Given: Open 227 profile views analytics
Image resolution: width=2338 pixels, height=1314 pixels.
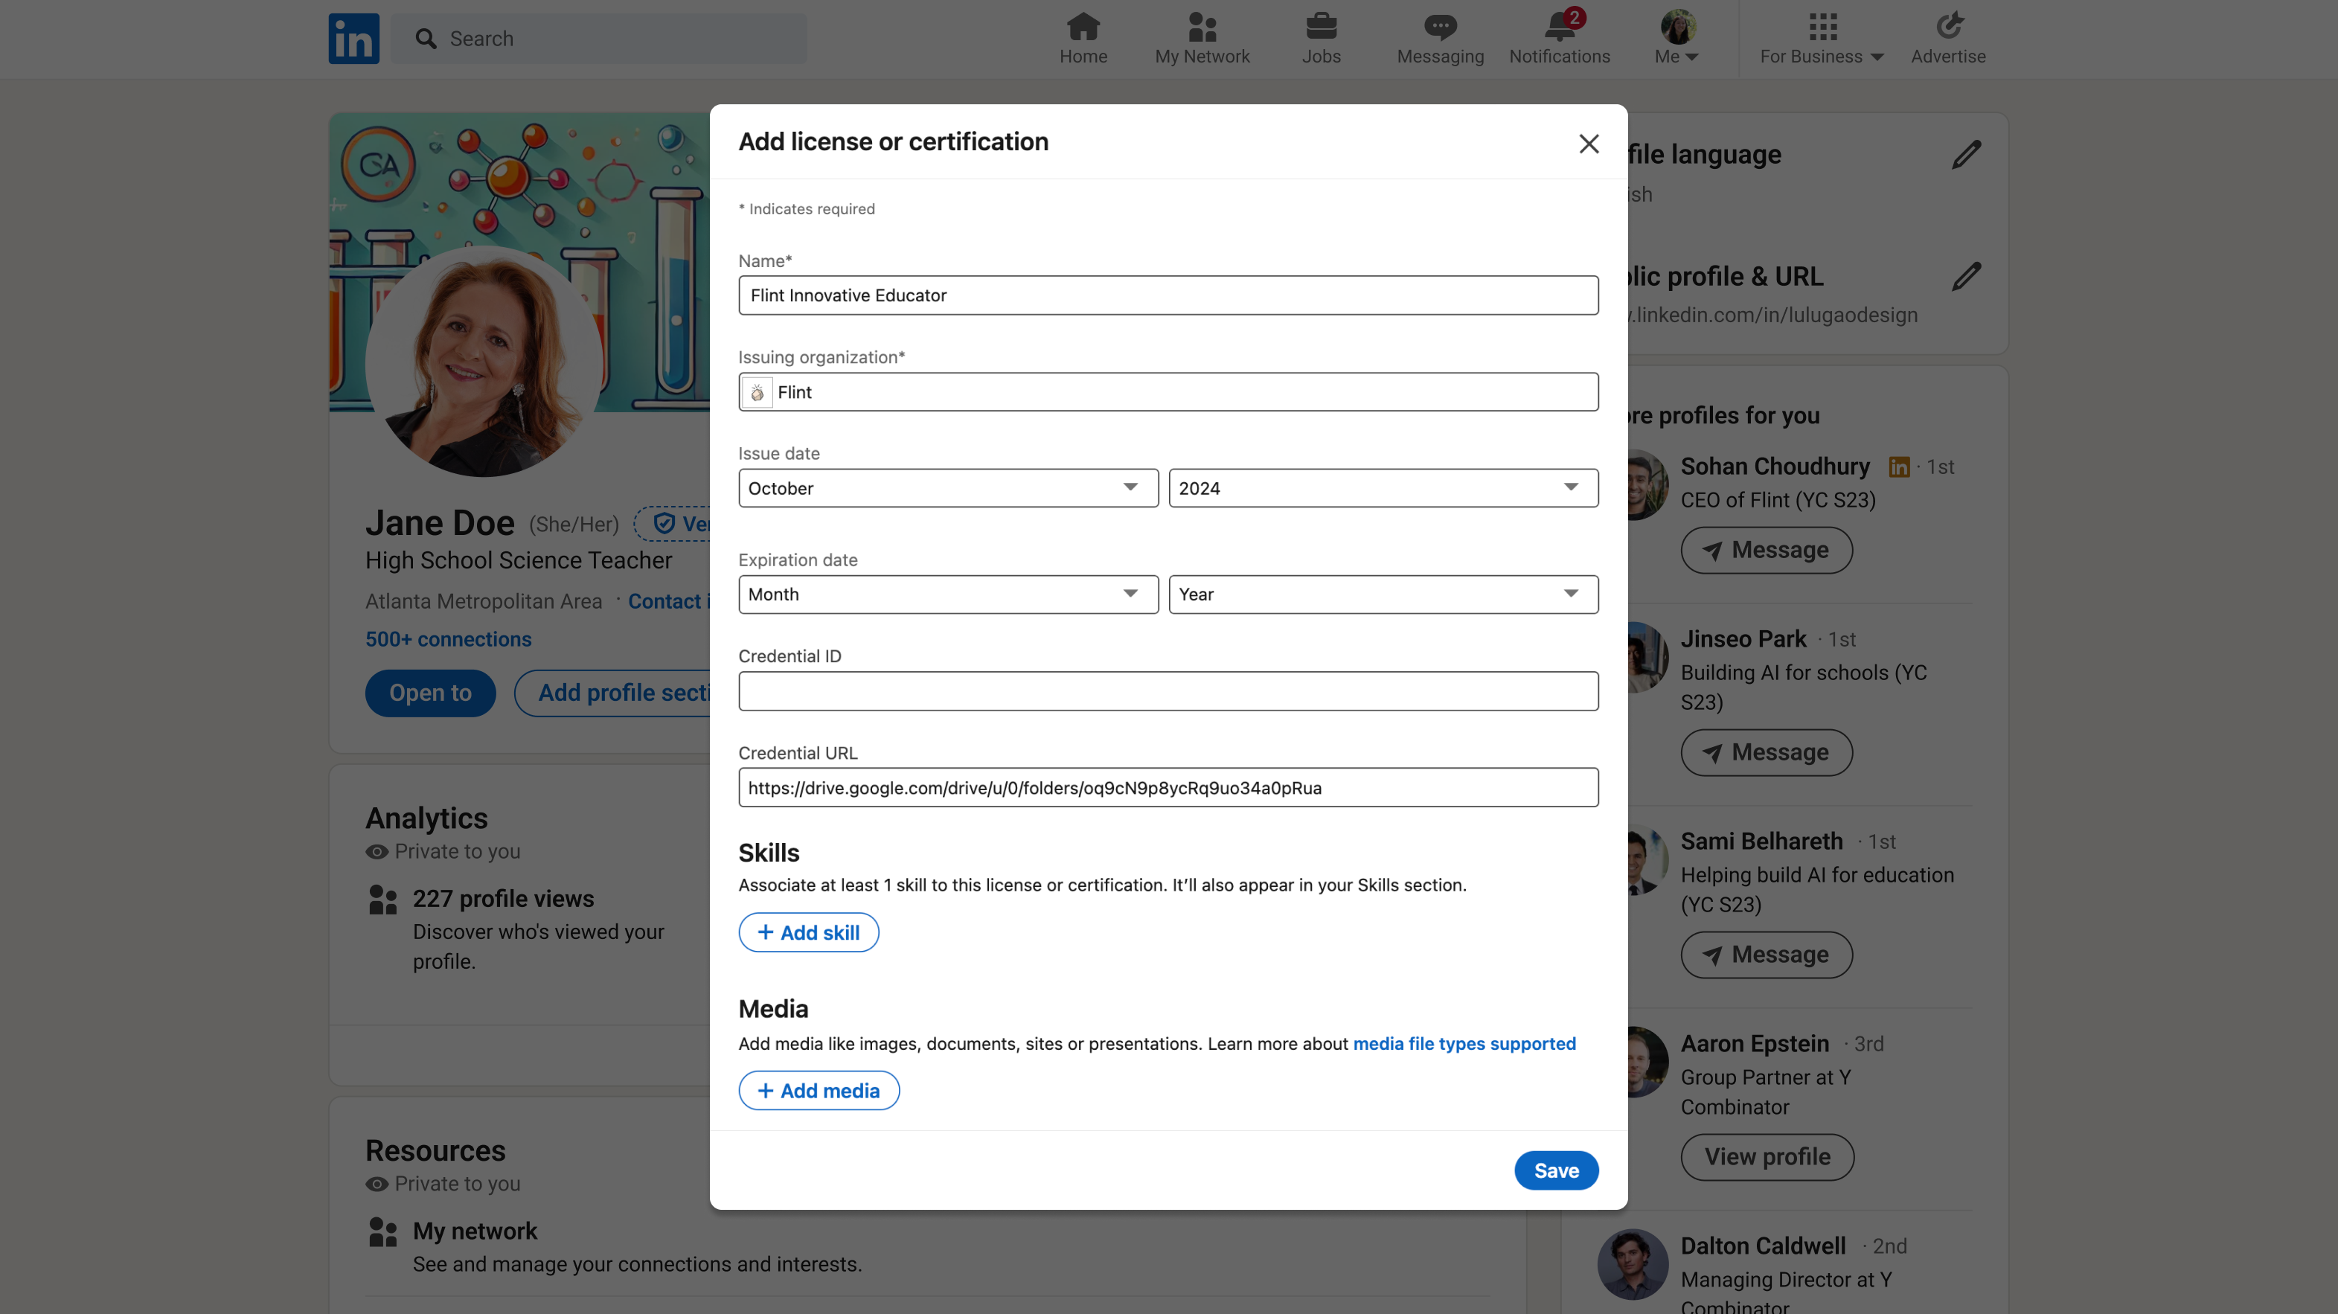Looking at the screenshot, I should (x=503, y=900).
